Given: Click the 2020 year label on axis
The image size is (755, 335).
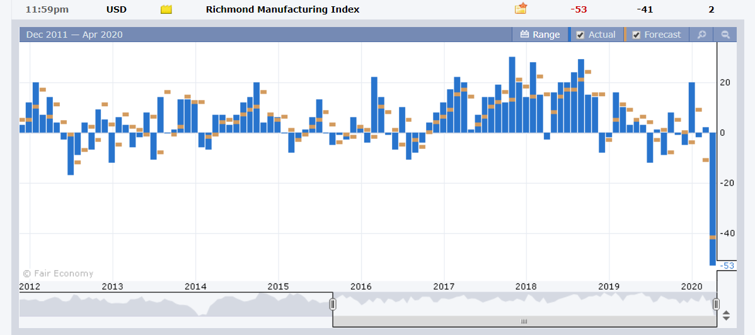Looking at the screenshot, I should pos(691,287).
